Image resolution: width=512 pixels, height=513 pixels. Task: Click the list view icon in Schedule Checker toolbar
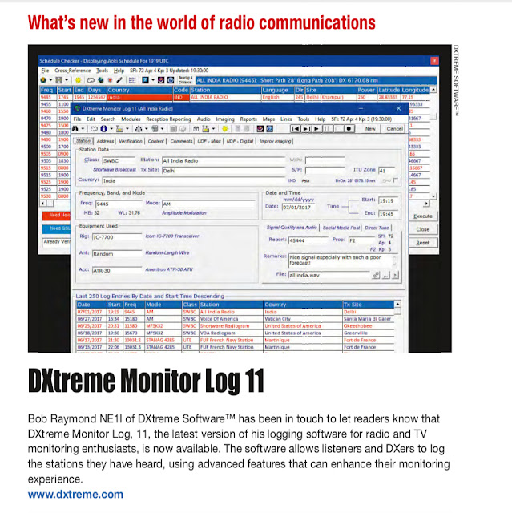point(132,80)
